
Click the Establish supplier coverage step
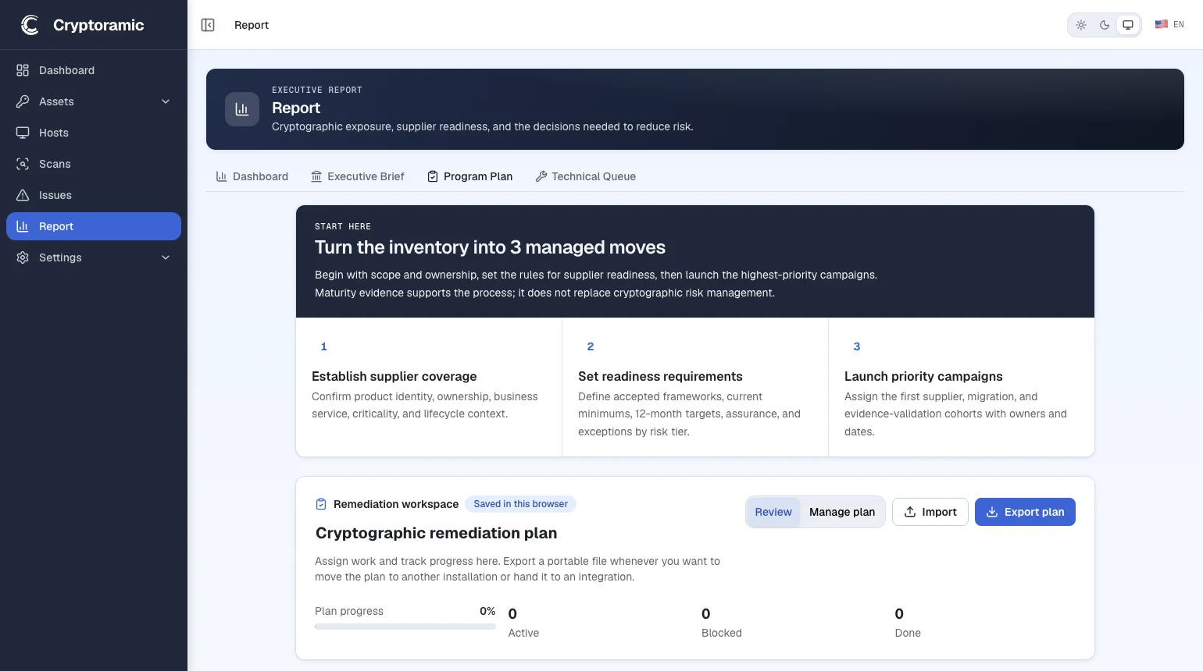[429, 387]
